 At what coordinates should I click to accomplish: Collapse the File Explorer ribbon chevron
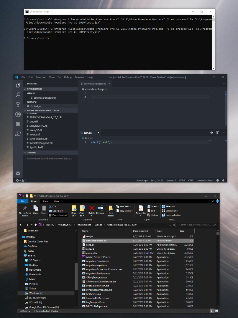tap(213, 201)
